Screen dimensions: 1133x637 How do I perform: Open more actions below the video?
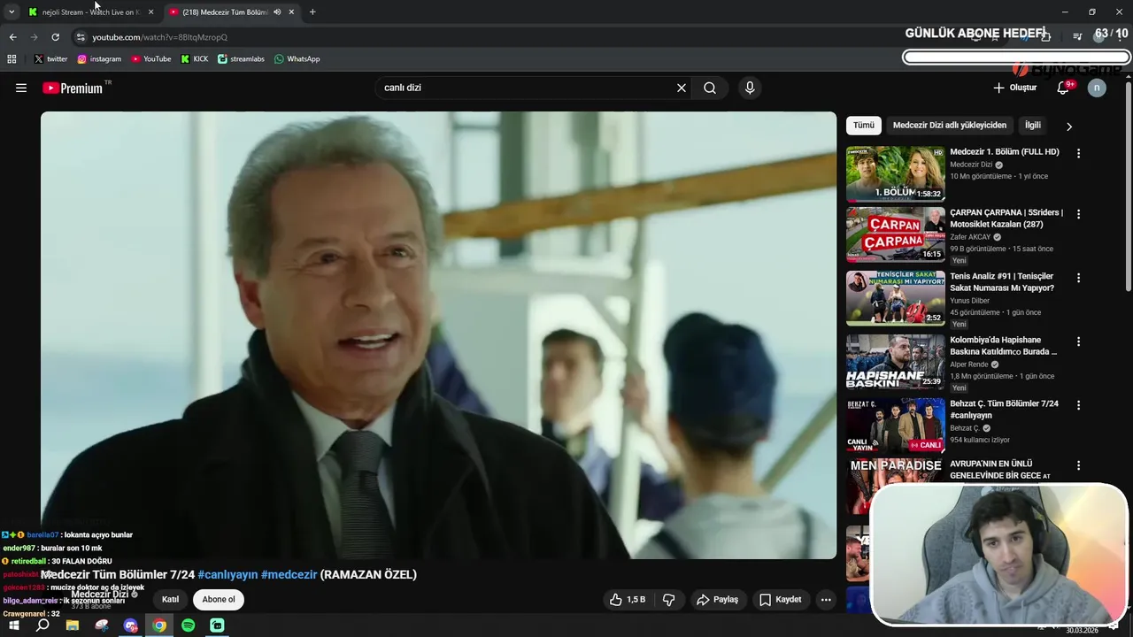[x=826, y=599]
